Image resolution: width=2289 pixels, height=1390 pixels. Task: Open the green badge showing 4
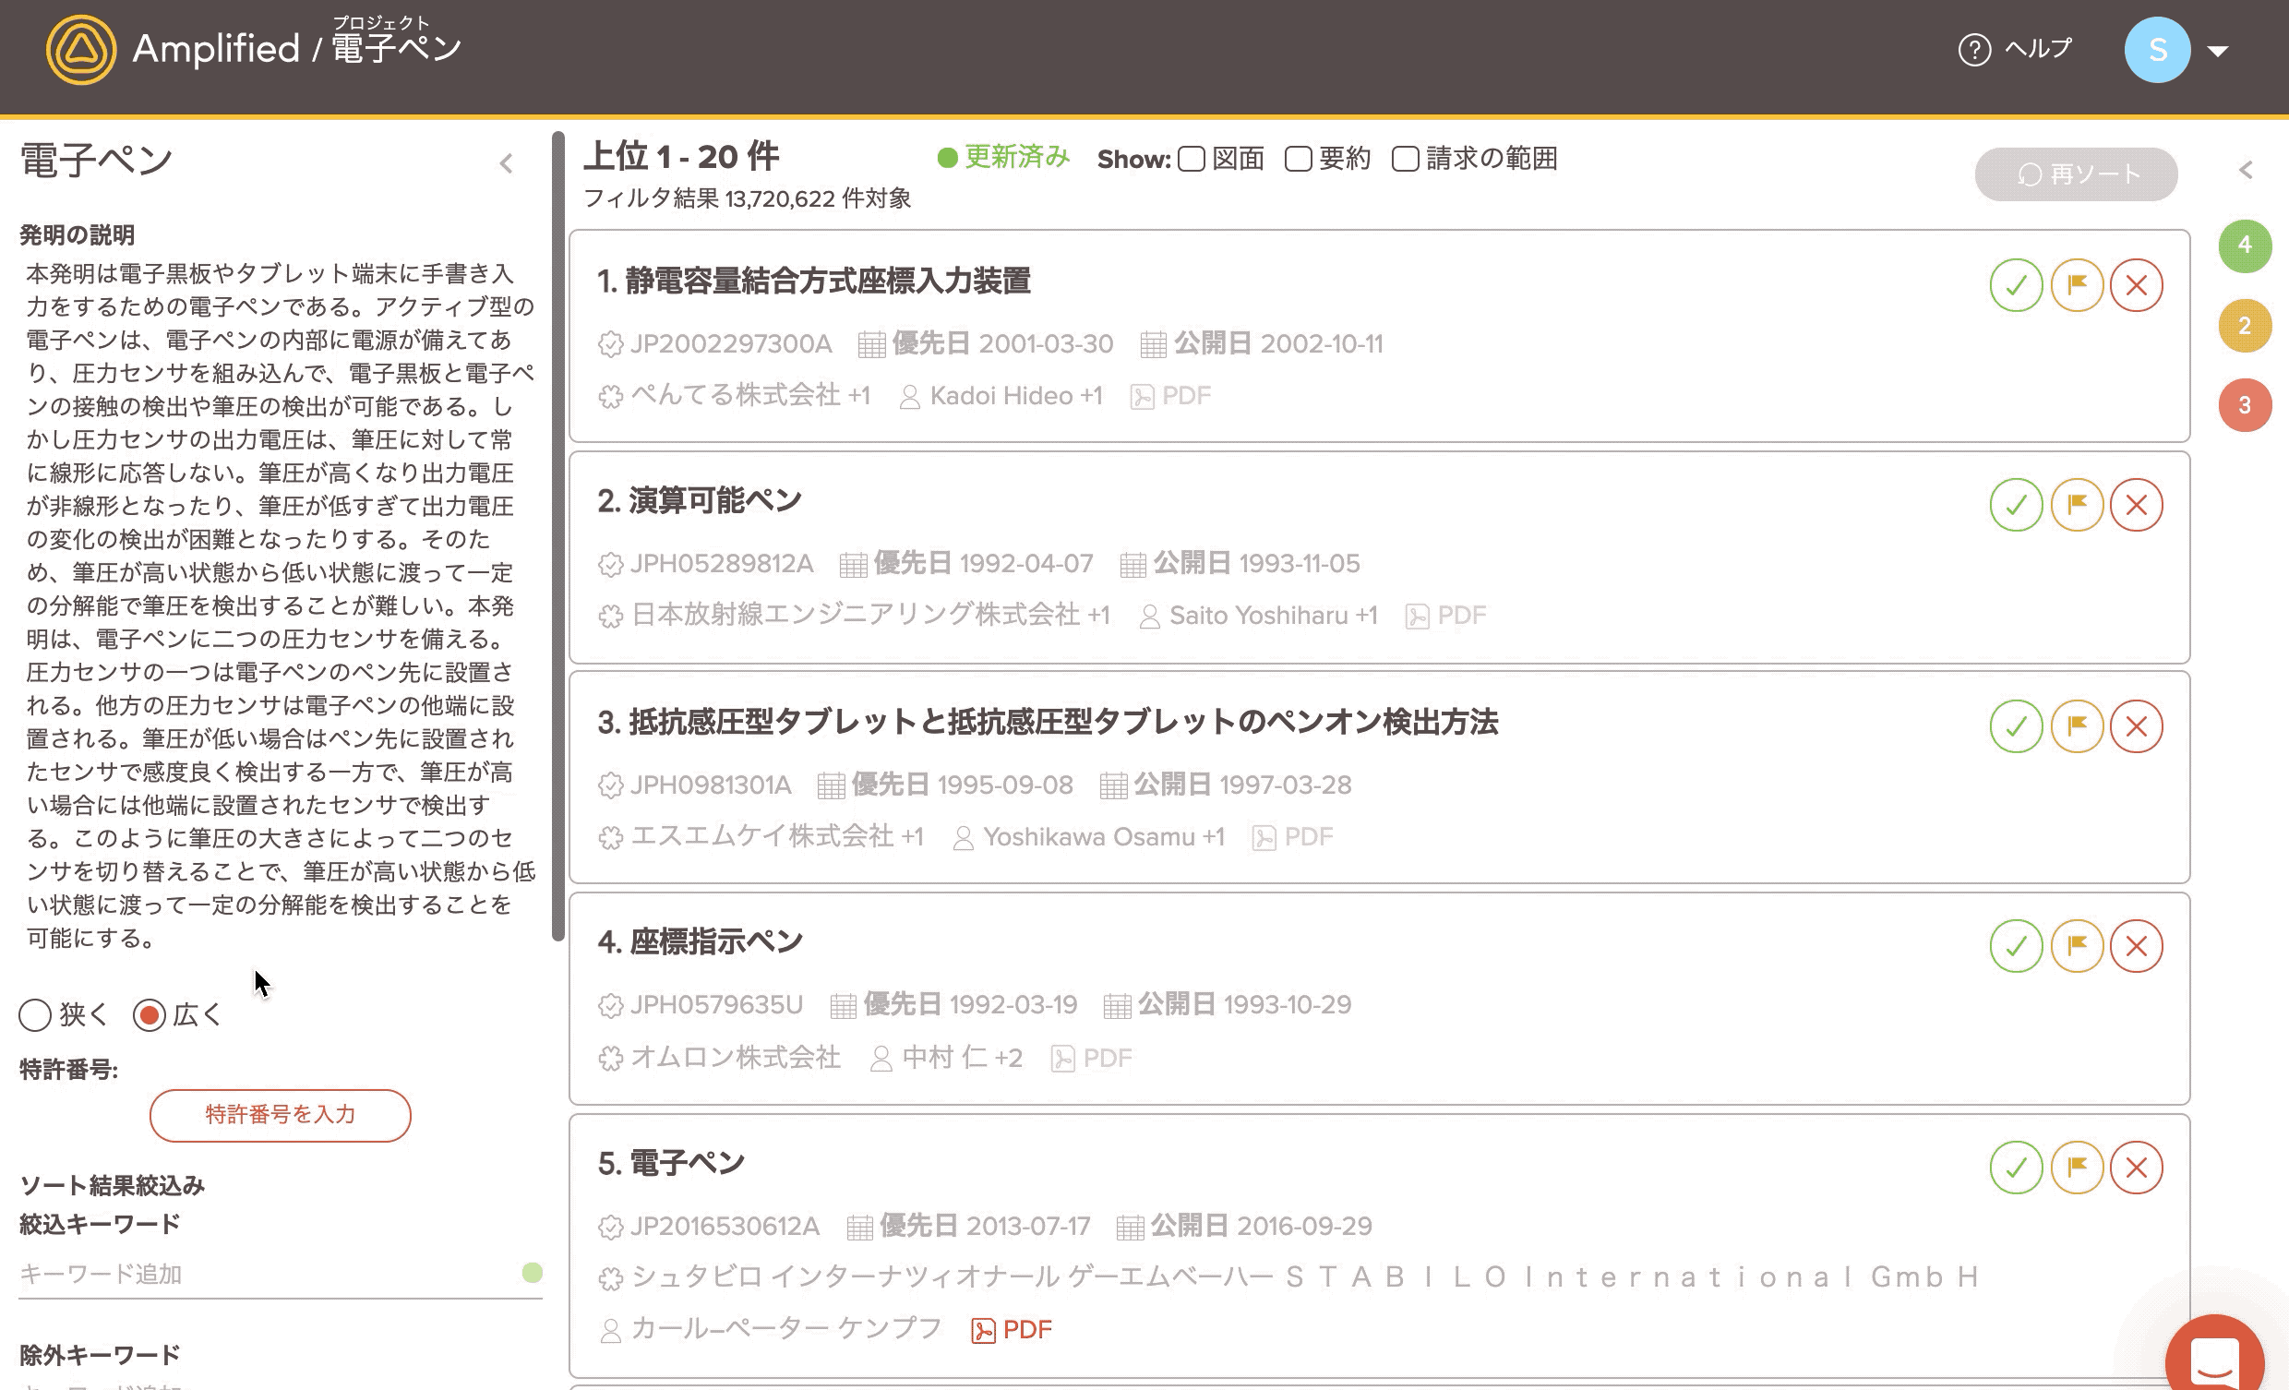(2245, 246)
